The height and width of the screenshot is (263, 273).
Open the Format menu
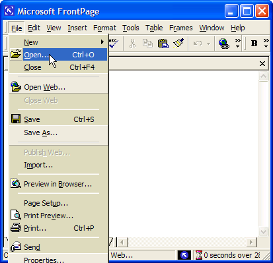click(x=104, y=28)
